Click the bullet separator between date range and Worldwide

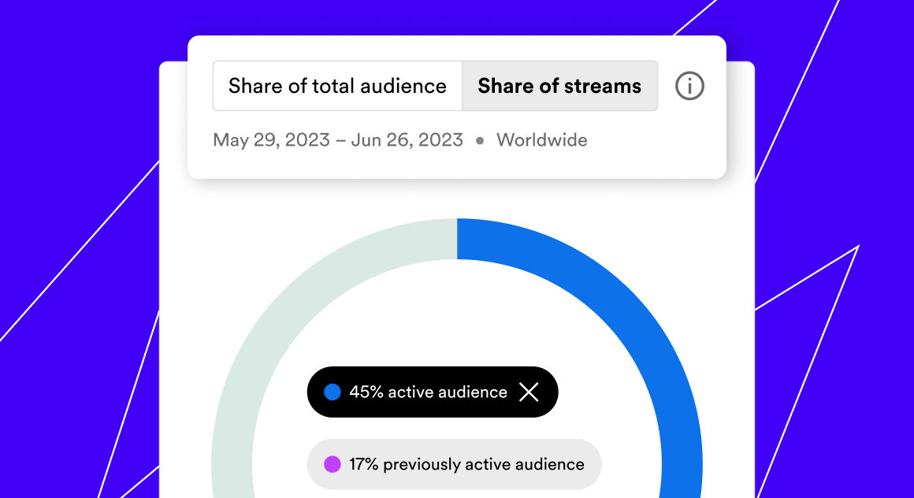click(x=480, y=140)
